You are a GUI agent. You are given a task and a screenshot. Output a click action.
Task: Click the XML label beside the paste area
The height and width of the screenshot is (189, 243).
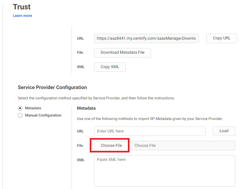click(81, 160)
